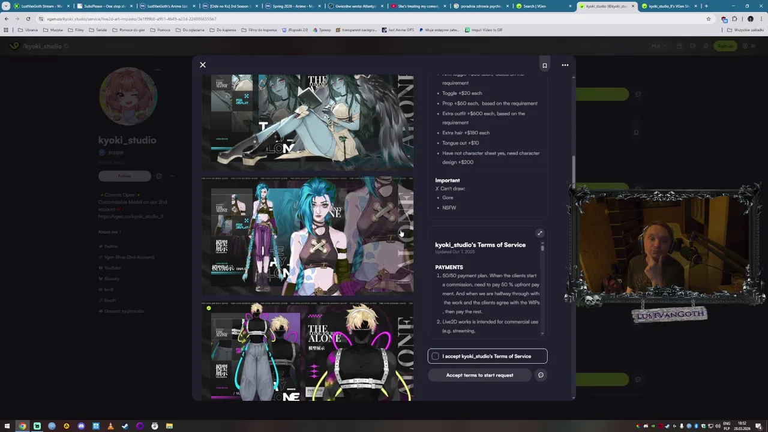This screenshot has width=768, height=432.
Task: Click the chat bubble icon next to request button
Action: 541,375
